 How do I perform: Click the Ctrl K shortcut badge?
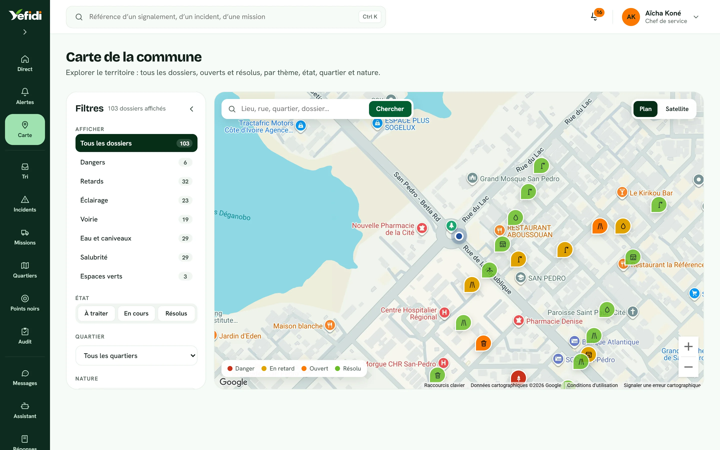(x=370, y=17)
